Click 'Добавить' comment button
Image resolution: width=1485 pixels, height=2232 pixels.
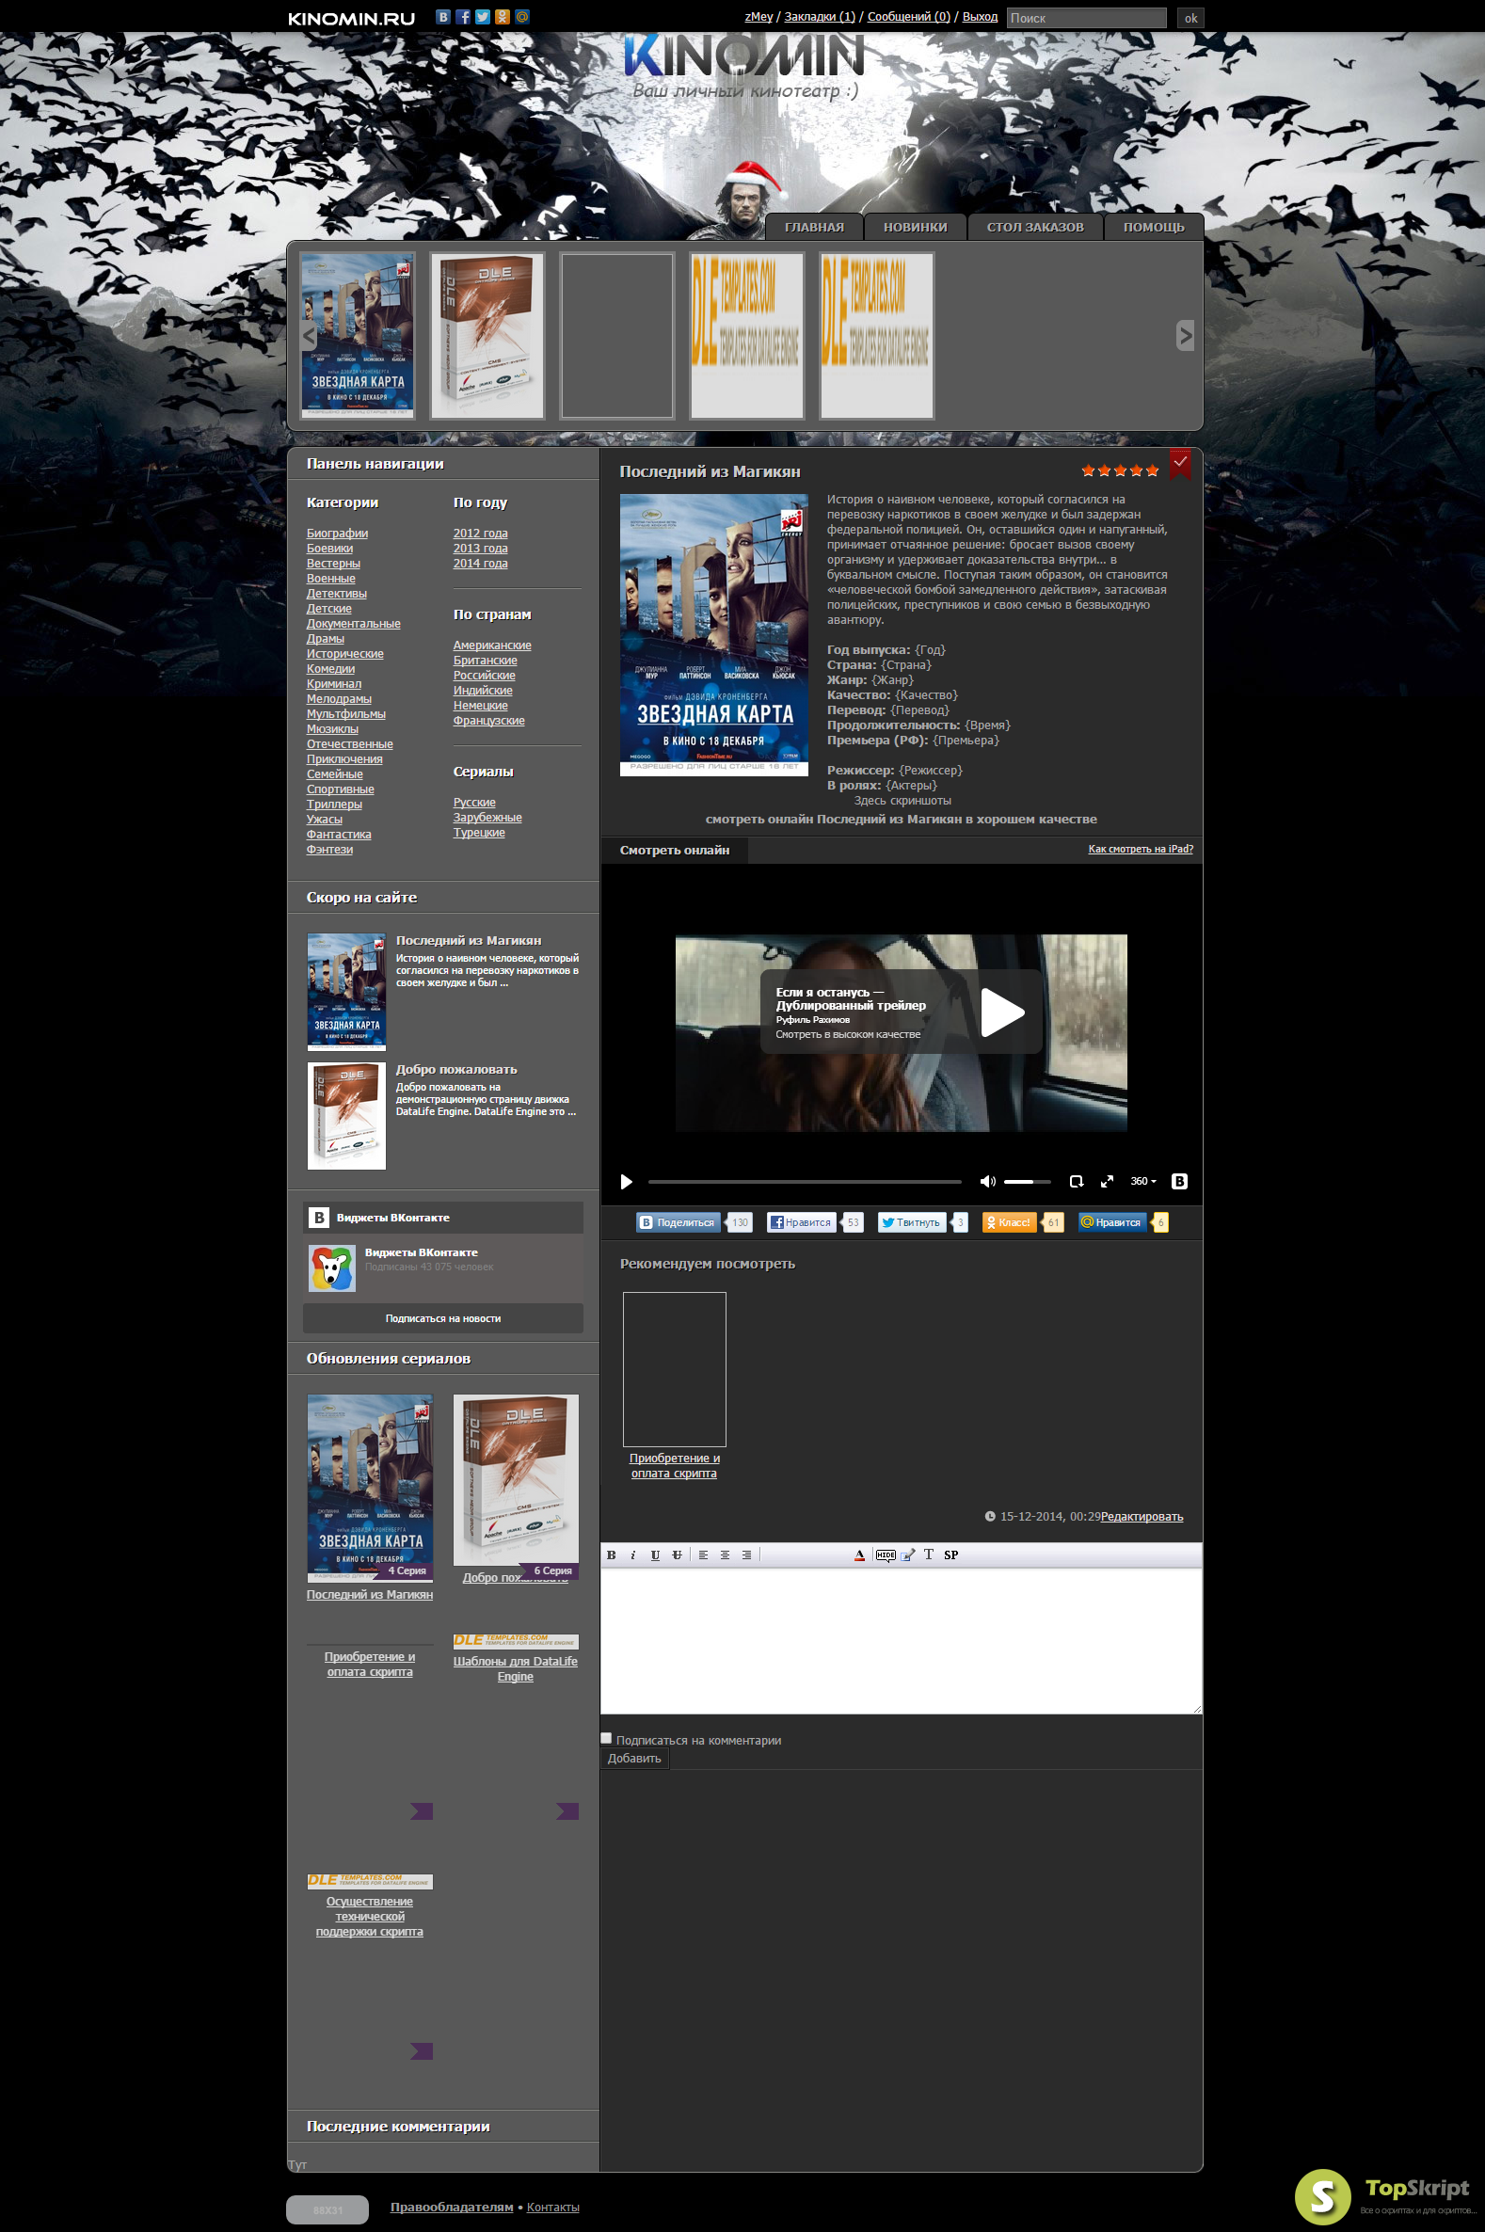point(634,1759)
